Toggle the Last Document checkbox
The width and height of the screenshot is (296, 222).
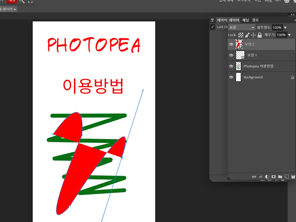click(x=213, y=27)
